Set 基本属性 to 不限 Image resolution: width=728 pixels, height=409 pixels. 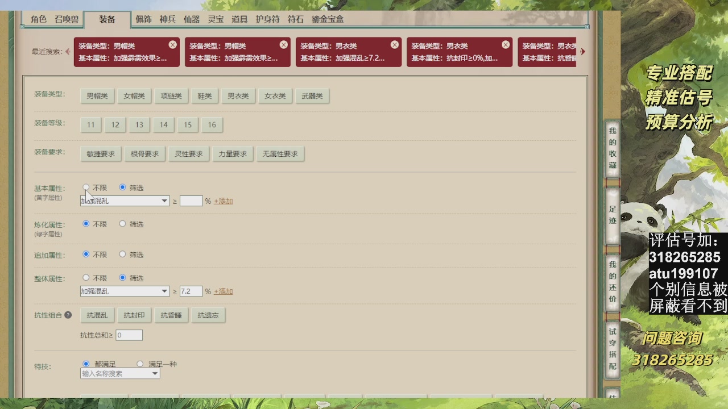86,187
